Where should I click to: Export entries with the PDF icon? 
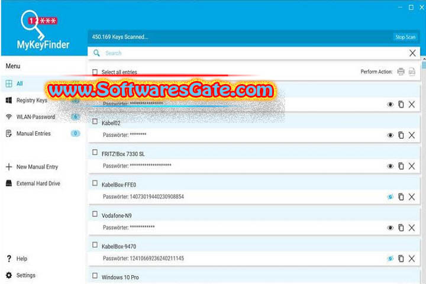pos(412,72)
